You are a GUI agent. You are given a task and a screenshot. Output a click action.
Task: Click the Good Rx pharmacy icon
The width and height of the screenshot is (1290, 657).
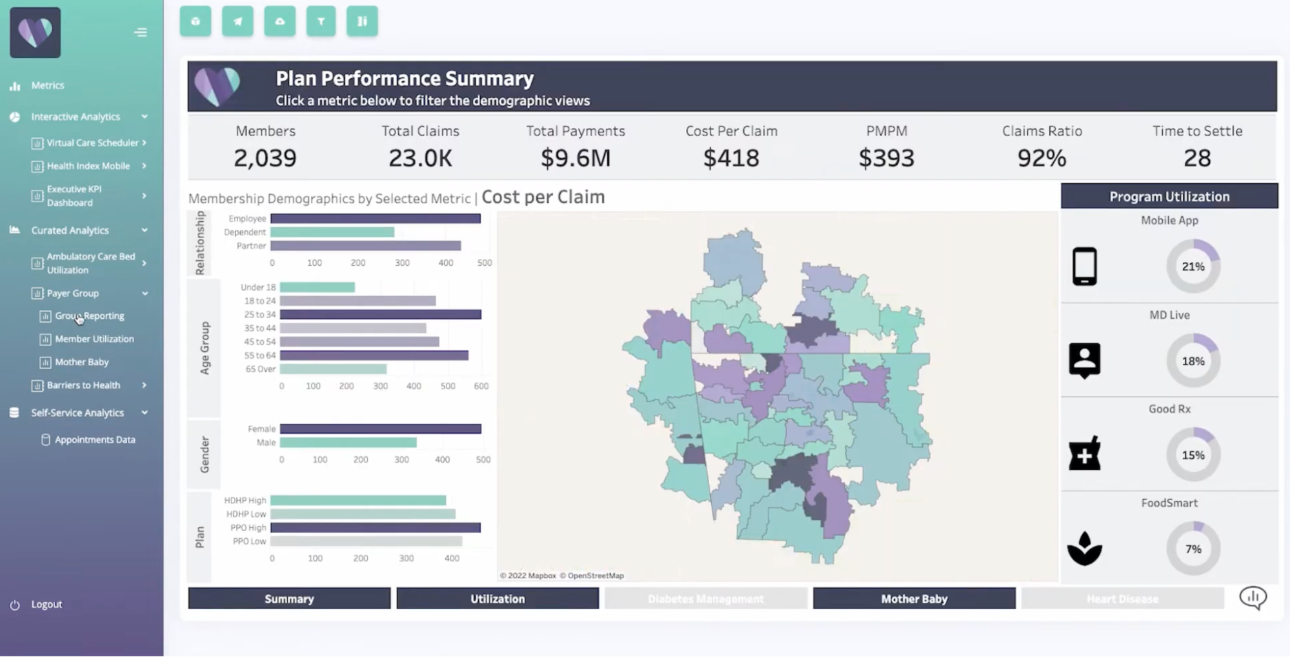pyautogui.click(x=1085, y=454)
